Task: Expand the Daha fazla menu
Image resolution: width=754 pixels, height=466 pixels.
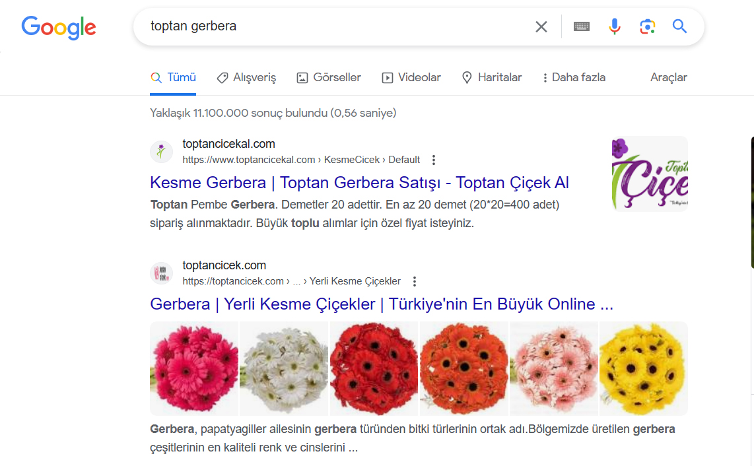Action: (x=574, y=77)
